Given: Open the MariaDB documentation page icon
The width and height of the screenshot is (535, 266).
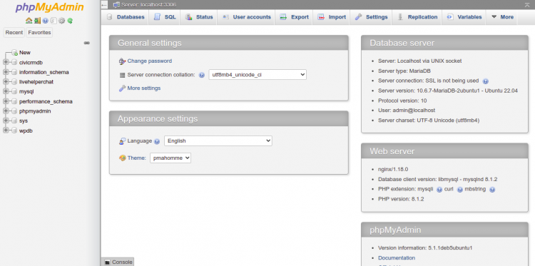Looking at the screenshot, I should 53,21.
